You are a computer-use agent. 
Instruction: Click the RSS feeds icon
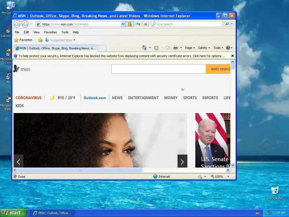[x=156, y=48]
